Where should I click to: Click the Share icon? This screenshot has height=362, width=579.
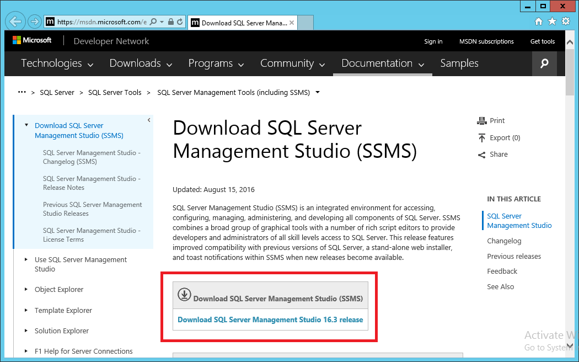click(482, 155)
